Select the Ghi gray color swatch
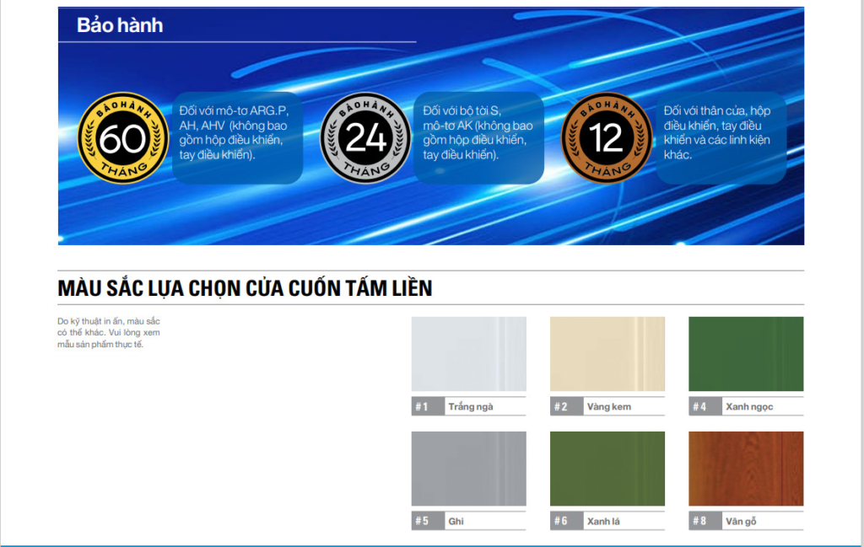 click(468, 469)
